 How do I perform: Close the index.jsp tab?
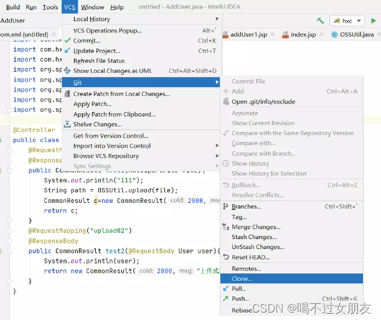coord(321,34)
